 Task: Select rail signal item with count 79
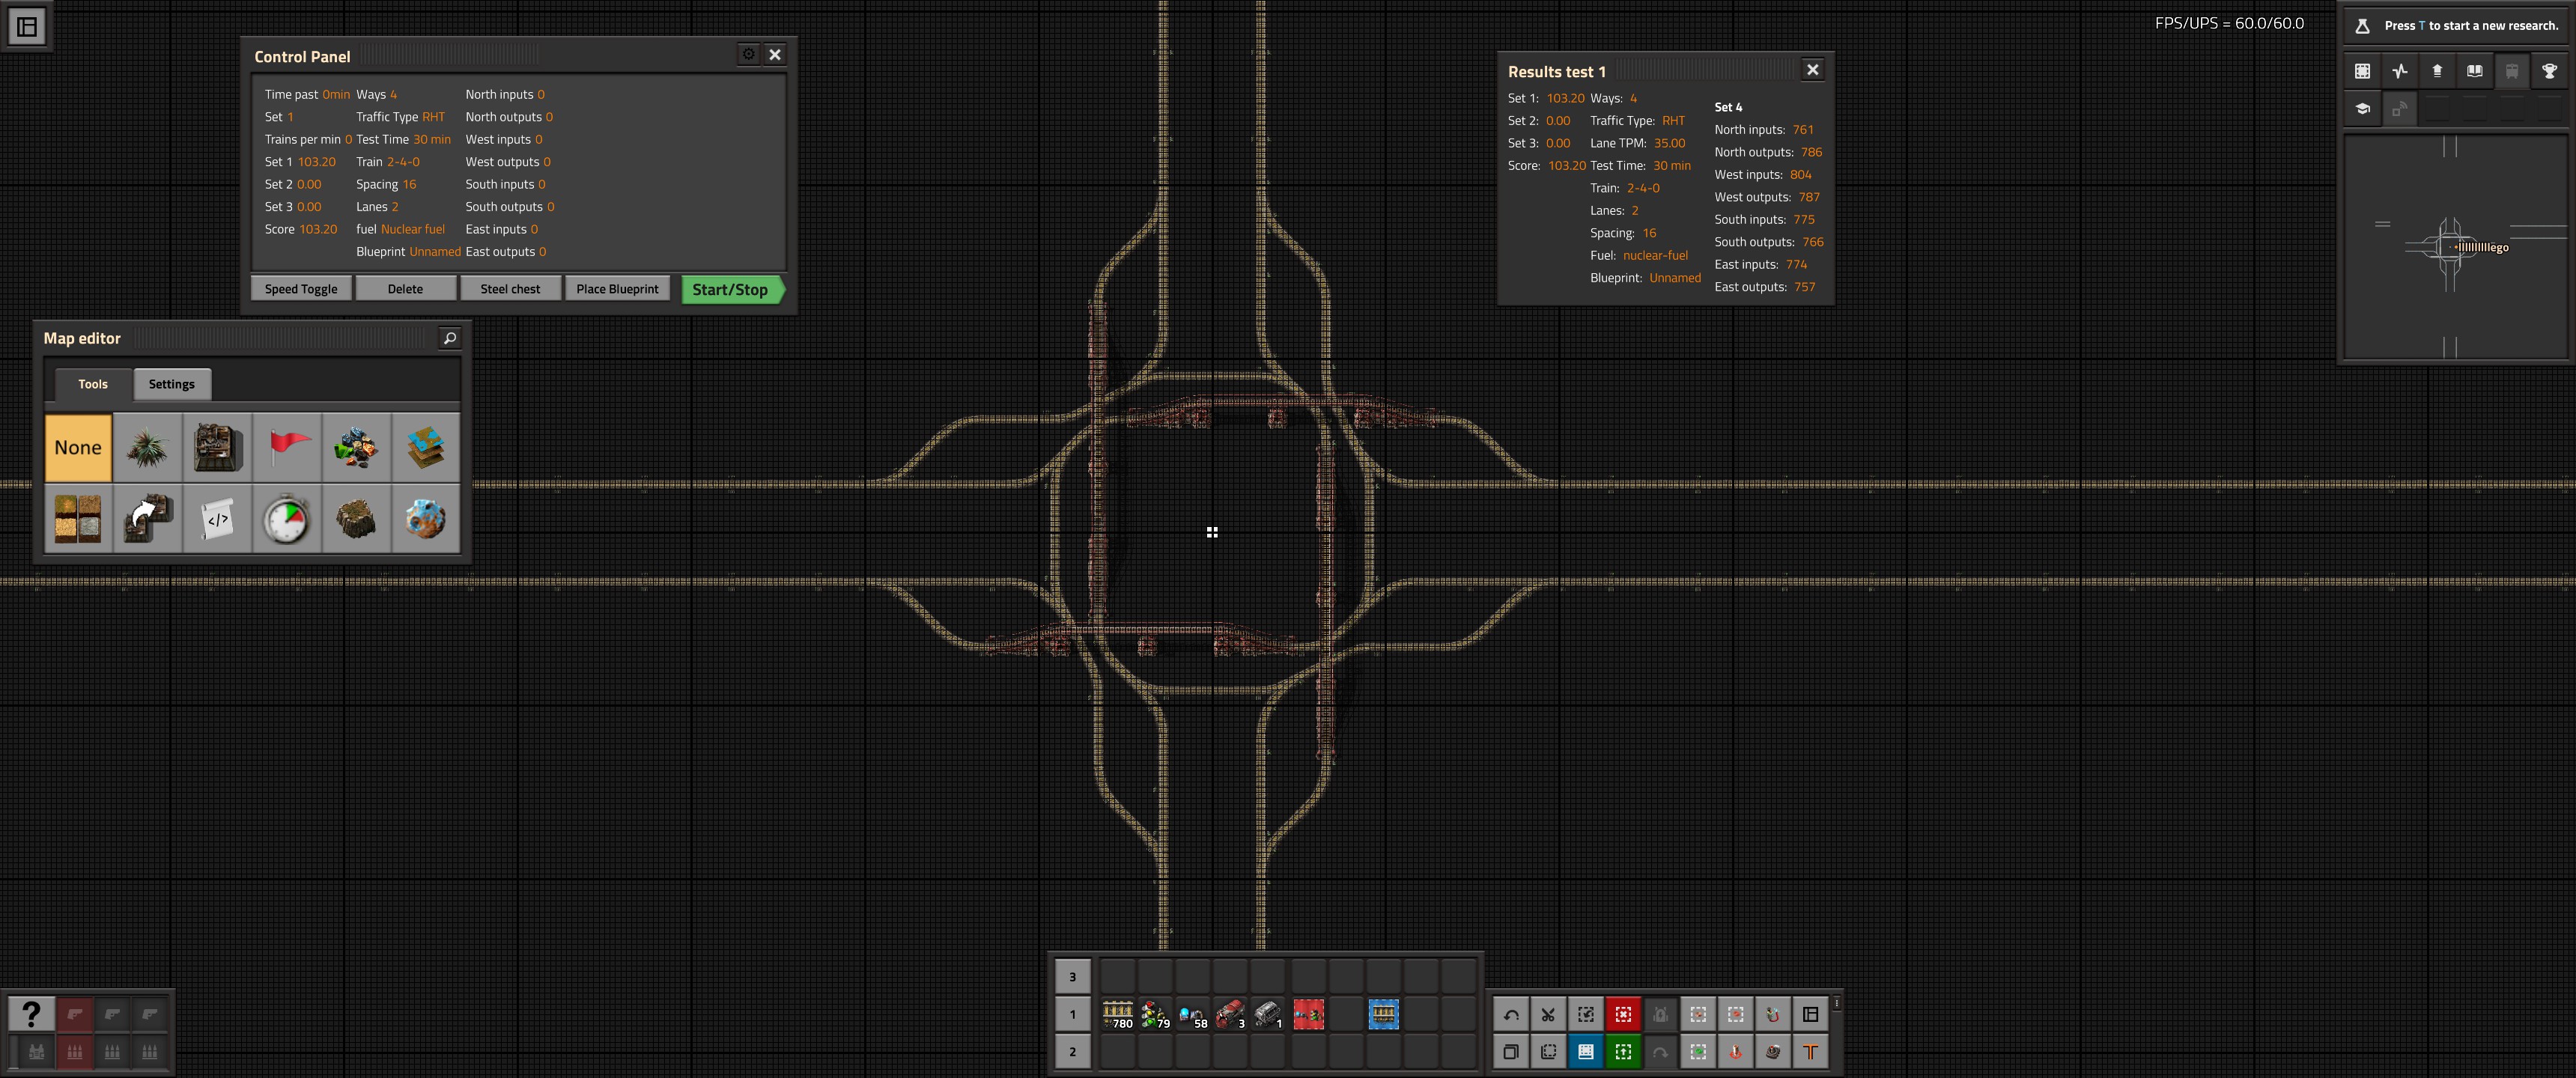tap(1155, 1014)
